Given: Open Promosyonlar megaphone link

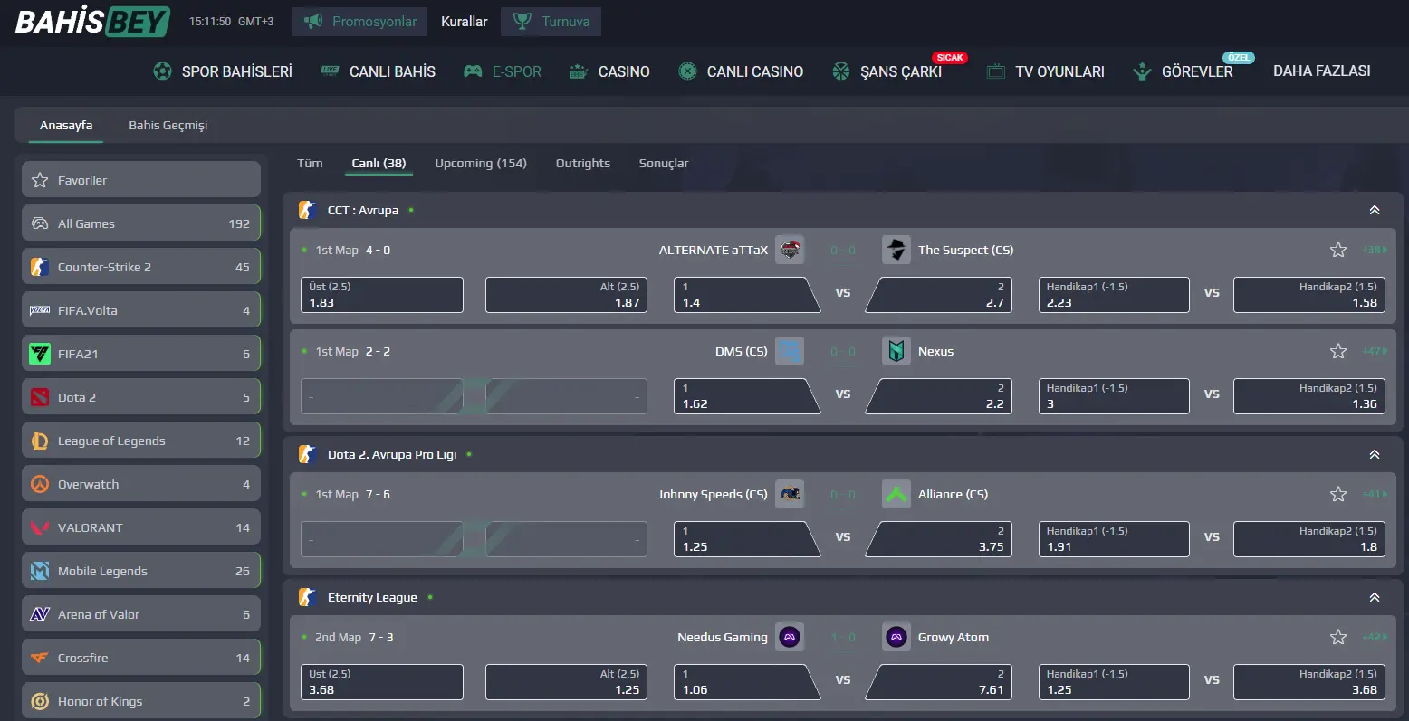Looking at the screenshot, I should point(359,21).
